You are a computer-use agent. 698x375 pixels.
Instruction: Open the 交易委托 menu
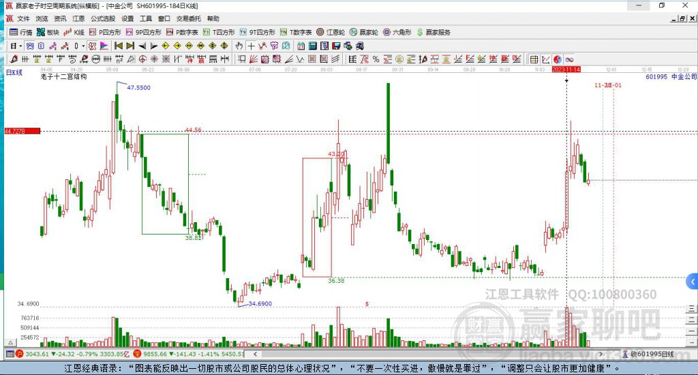point(188,18)
